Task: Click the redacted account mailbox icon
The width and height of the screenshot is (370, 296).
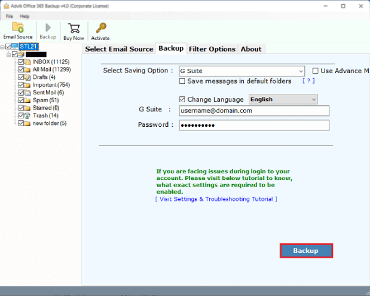Action: [22, 54]
